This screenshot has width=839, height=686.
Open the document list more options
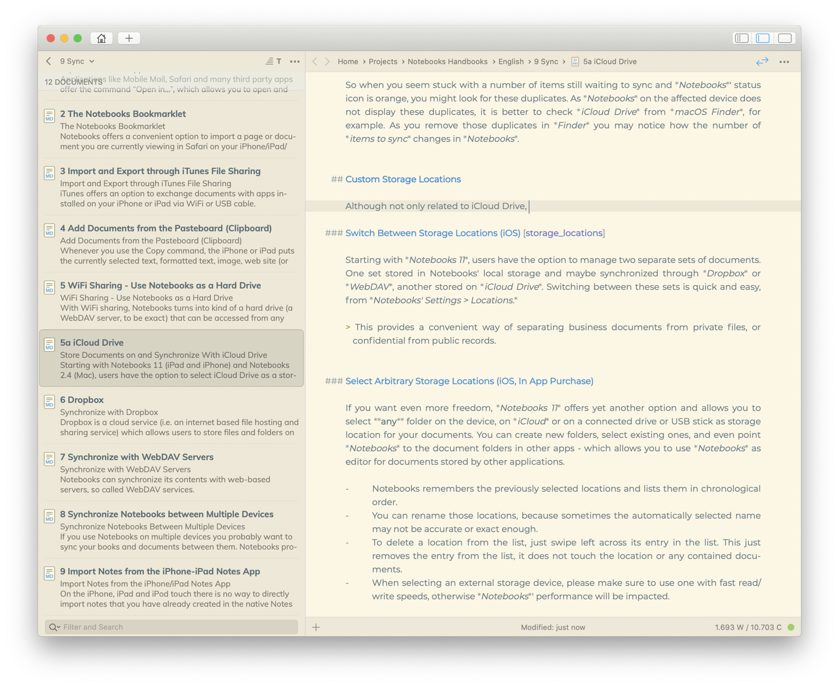point(295,61)
